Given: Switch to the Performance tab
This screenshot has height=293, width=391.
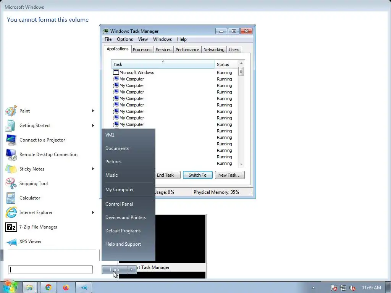Looking at the screenshot, I should pyautogui.click(x=187, y=50).
